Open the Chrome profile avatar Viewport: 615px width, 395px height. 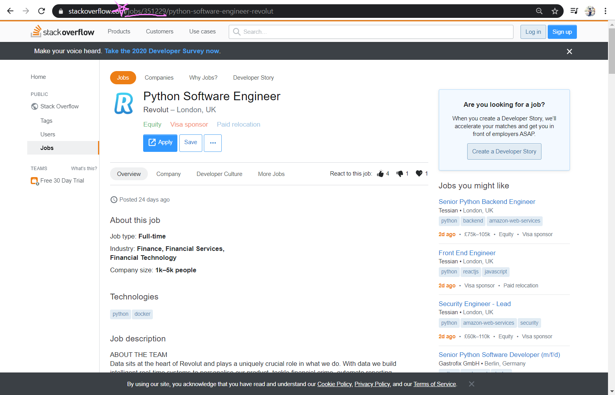click(590, 11)
